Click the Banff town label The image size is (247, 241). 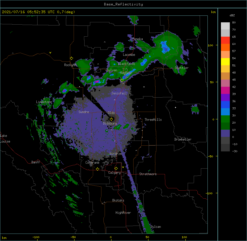pos(36,162)
